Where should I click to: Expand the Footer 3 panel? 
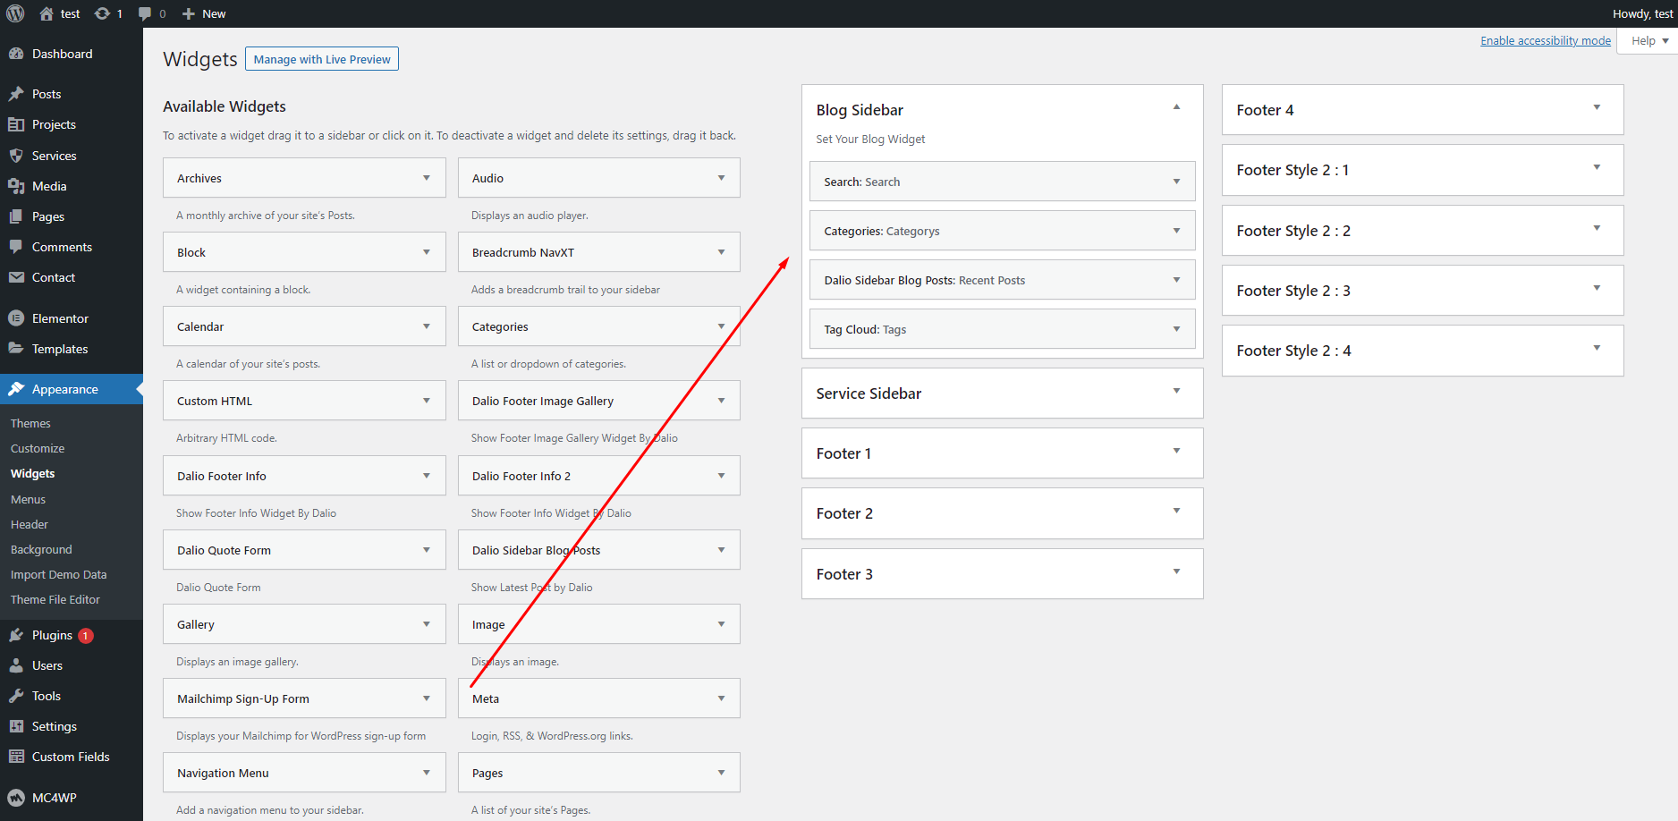tap(1177, 571)
